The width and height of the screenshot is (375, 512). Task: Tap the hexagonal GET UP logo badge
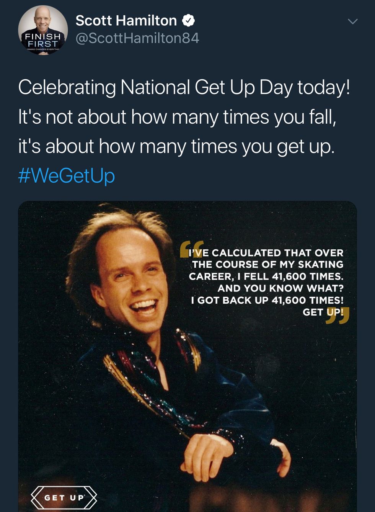pos(64,497)
